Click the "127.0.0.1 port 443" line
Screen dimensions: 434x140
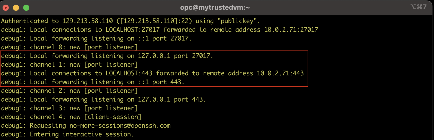pyautogui.click(x=172, y=99)
